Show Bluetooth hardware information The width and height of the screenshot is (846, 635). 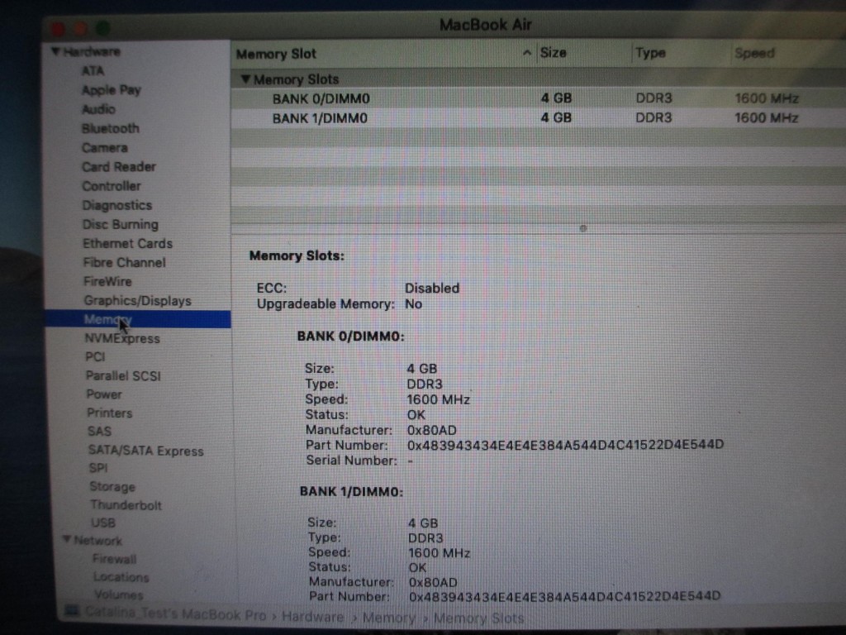(x=111, y=128)
